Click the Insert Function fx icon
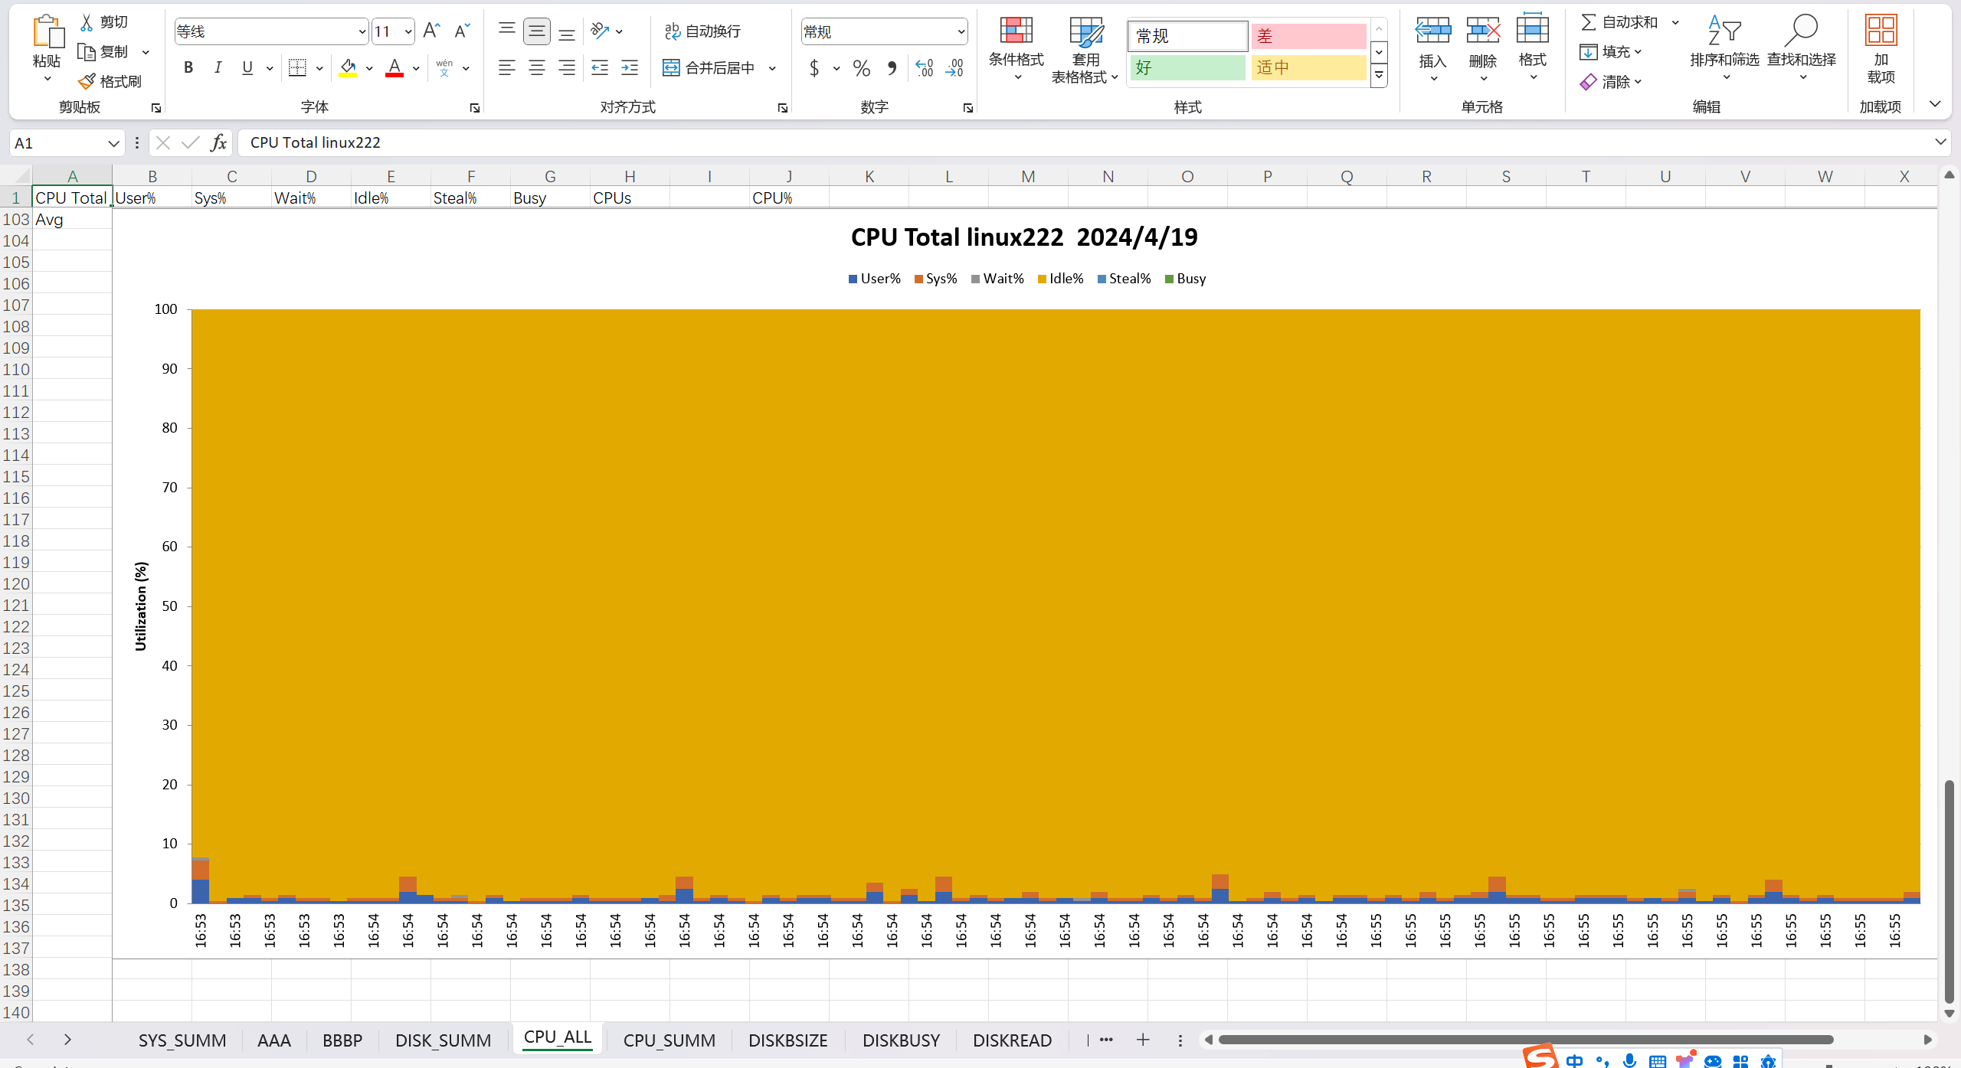Viewport: 1961px width, 1068px height. [x=218, y=142]
